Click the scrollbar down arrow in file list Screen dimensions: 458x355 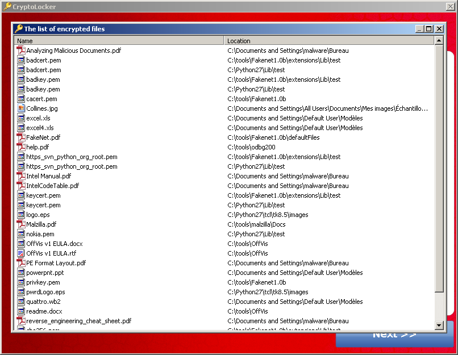coord(439,325)
